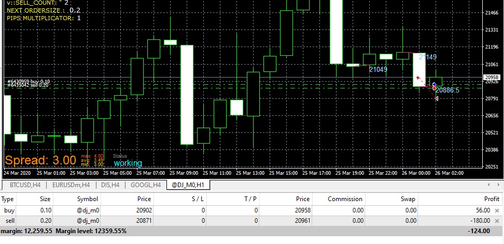Click the current price marker 20958 on axis
Image resolution: width=504 pixels, height=244 pixels.
492,77
